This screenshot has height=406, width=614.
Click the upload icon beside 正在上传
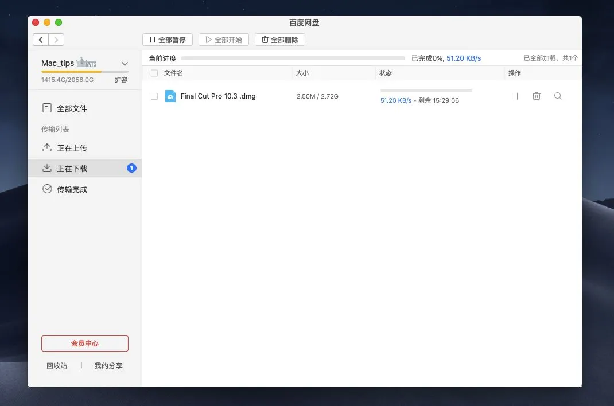[47, 147]
